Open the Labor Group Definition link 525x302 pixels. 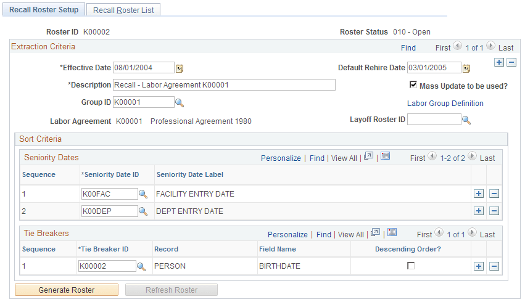coord(445,104)
